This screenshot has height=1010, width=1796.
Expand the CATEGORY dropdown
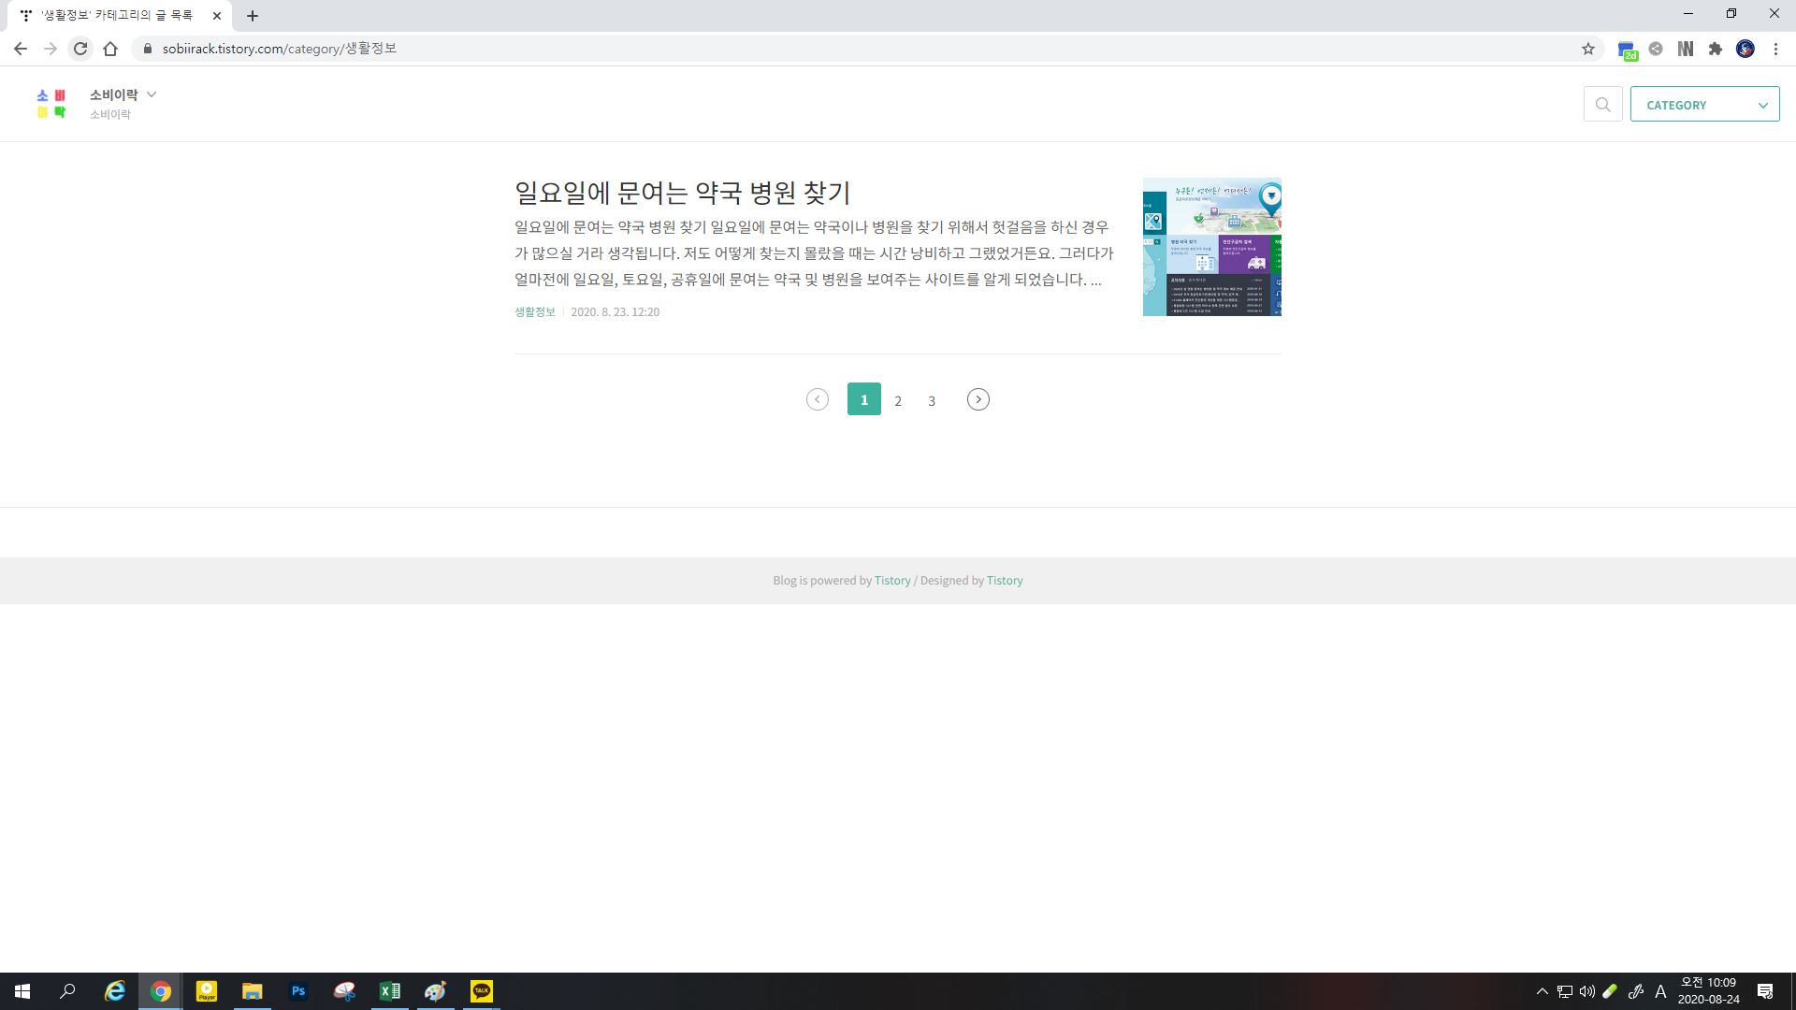pyautogui.click(x=1704, y=105)
